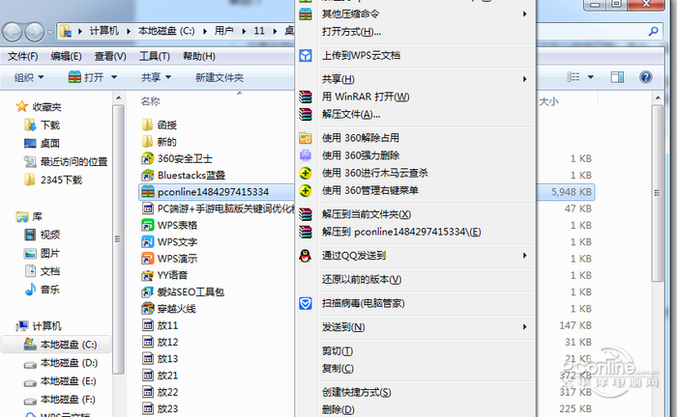
Task: Open 桌面 in favorites
Action: click(x=42, y=143)
